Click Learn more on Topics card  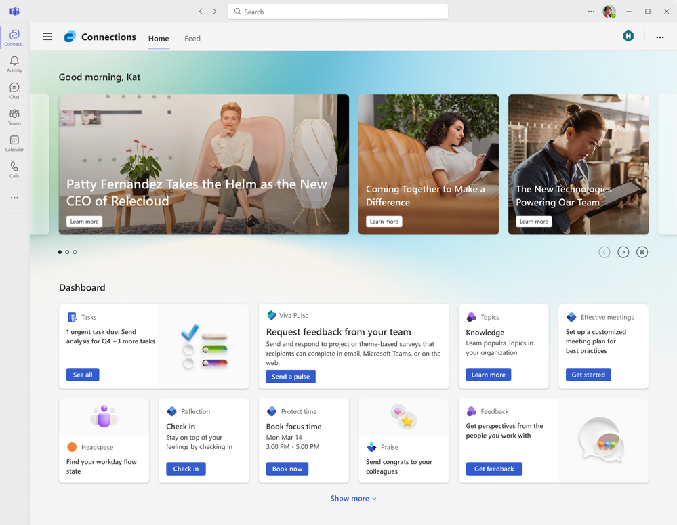click(489, 375)
